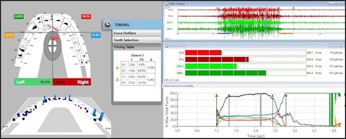Viewport: 346px width, 139px height.
Task: Click the center-of-force target icon in arch
Action: 52,45
